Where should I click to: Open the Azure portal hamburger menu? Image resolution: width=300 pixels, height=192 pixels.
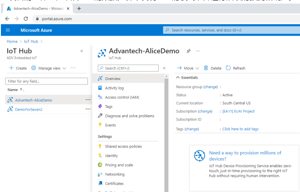(8, 30)
